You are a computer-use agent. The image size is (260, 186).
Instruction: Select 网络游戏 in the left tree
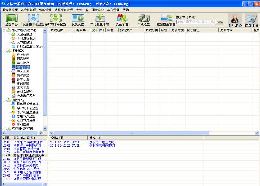[24, 59]
